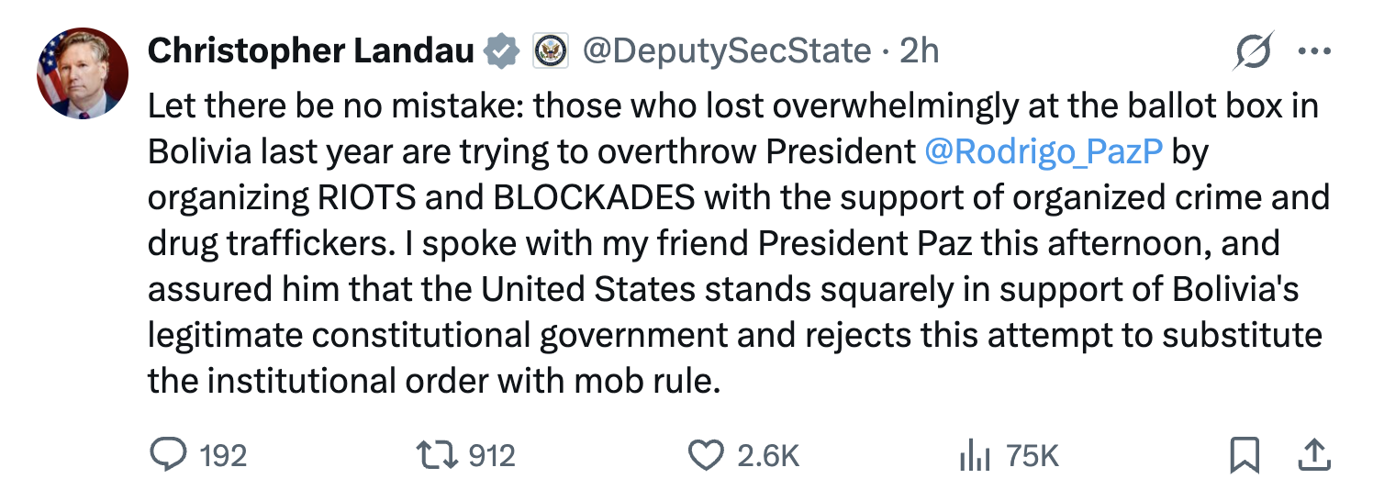Click the 75K views count

1033,455
